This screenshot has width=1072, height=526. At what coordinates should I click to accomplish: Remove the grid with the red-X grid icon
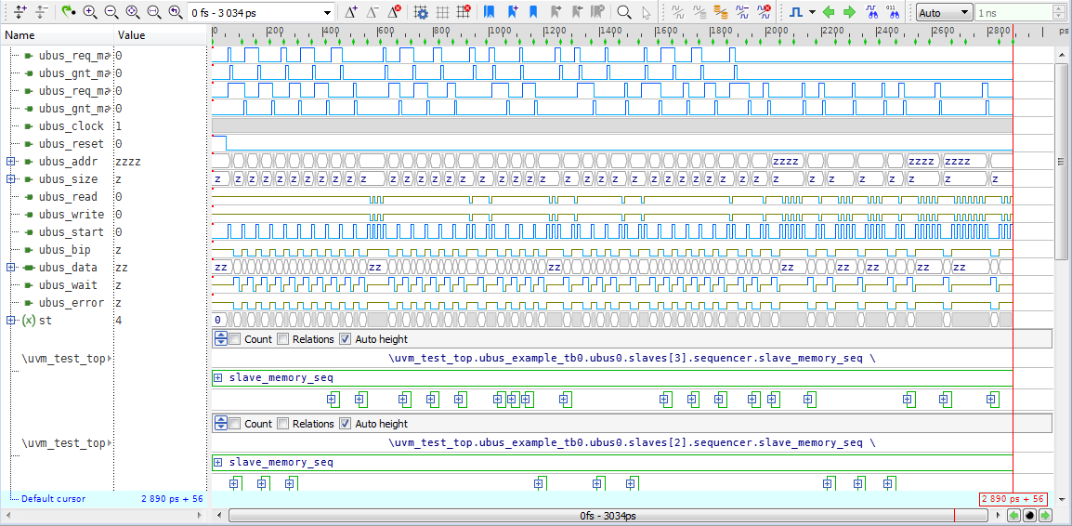(x=464, y=12)
